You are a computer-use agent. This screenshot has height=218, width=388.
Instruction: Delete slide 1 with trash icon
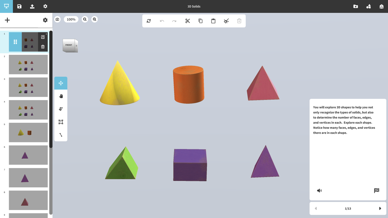(x=43, y=47)
